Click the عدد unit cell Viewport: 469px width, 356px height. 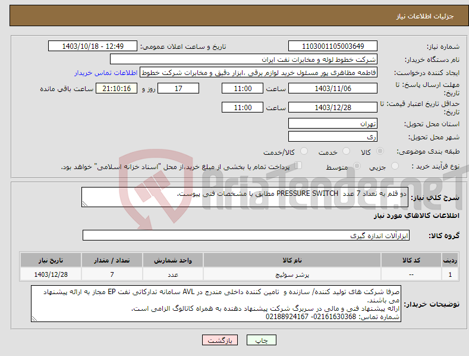pos(173,274)
